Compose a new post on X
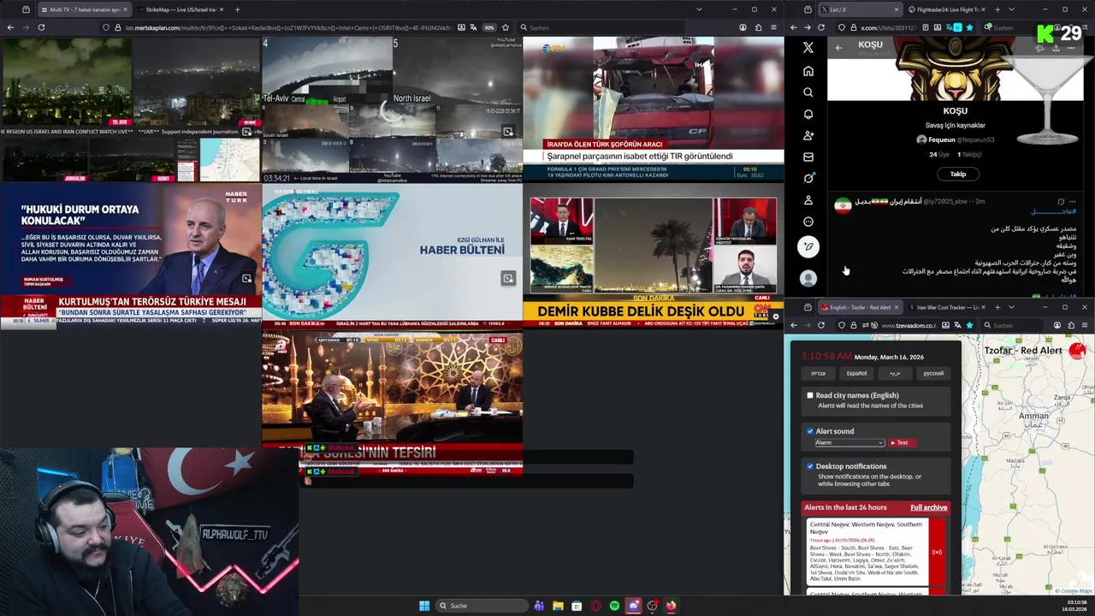The height and width of the screenshot is (616, 1095). (x=808, y=247)
